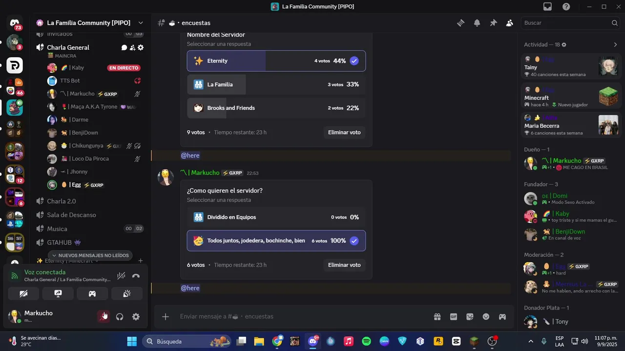
Task: Open sticker picker
Action: coord(470,317)
